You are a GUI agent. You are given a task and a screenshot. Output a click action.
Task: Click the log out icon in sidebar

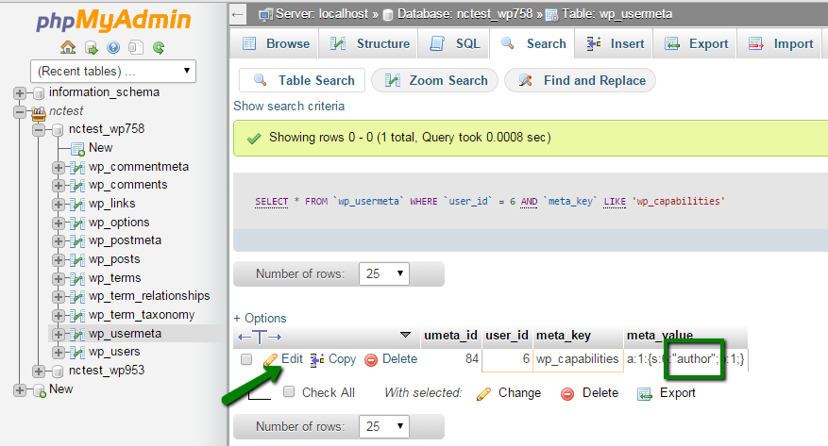pos(91,47)
